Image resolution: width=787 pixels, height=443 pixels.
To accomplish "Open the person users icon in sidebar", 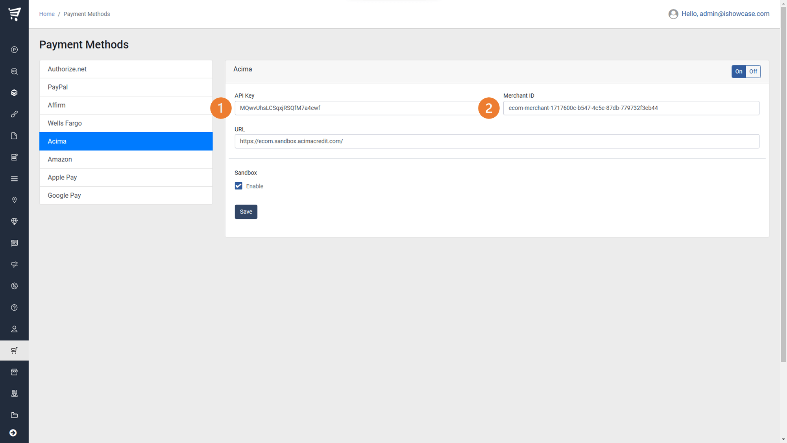I will [14, 329].
